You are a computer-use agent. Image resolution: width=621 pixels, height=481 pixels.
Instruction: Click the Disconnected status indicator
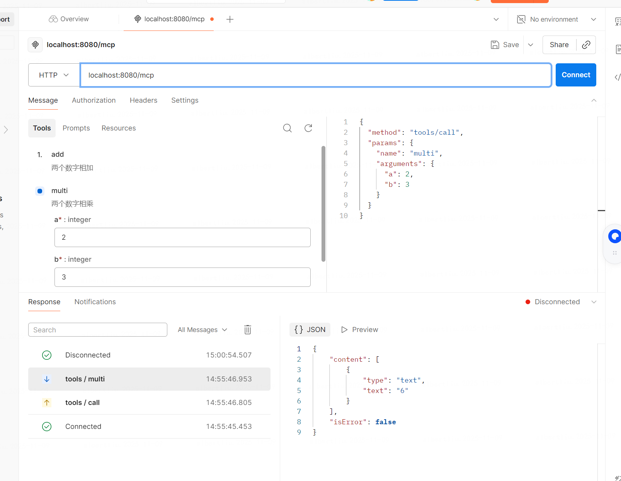(553, 302)
